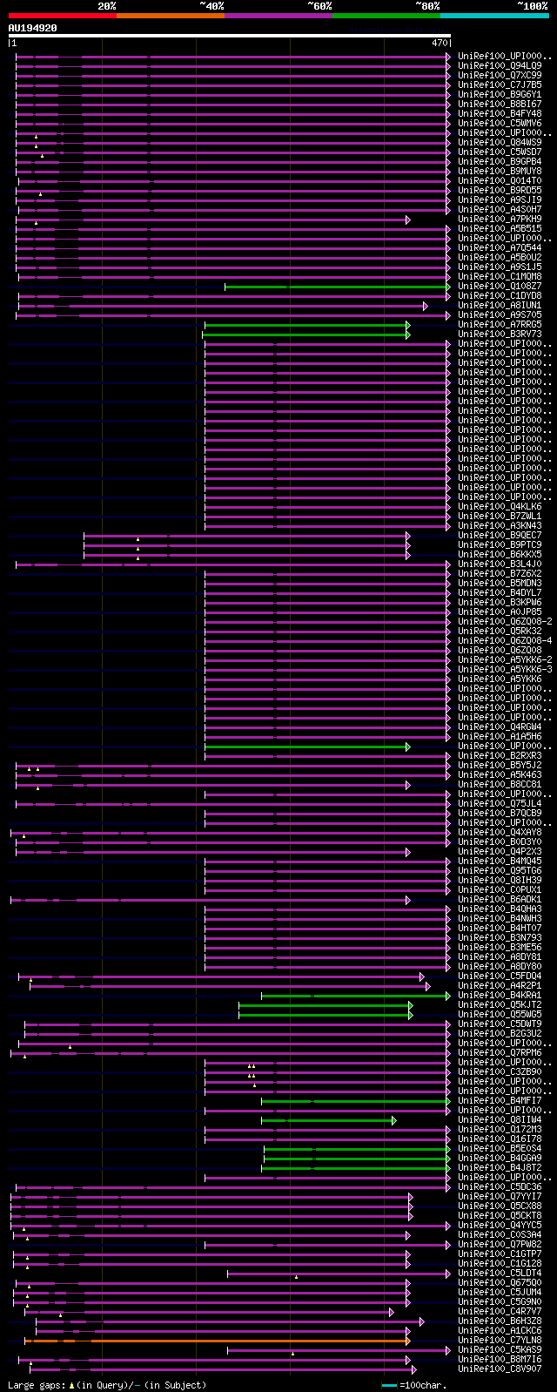
Task: Open hit UniRef100_B7ZWL1
Action: click(x=500, y=516)
